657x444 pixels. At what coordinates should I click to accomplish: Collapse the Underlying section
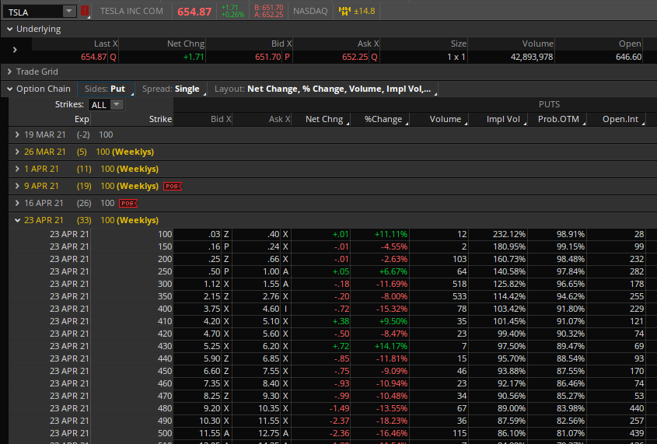pos(9,30)
